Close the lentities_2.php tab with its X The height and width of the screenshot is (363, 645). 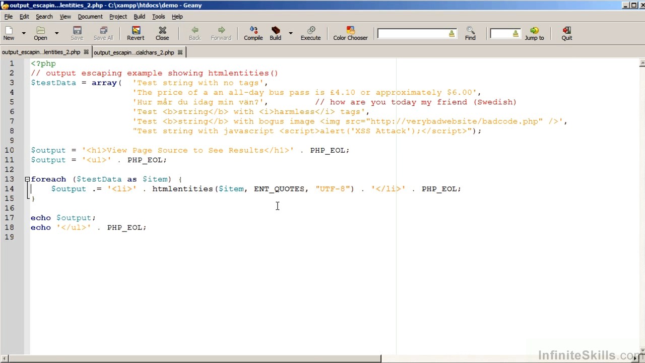point(86,52)
